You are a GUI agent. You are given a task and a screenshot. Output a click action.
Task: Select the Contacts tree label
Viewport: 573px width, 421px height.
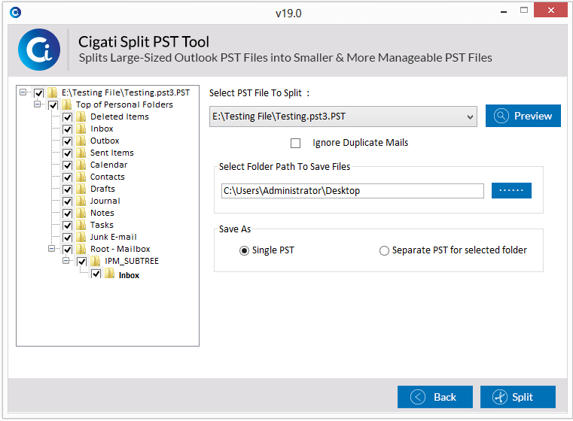tap(108, 177)
